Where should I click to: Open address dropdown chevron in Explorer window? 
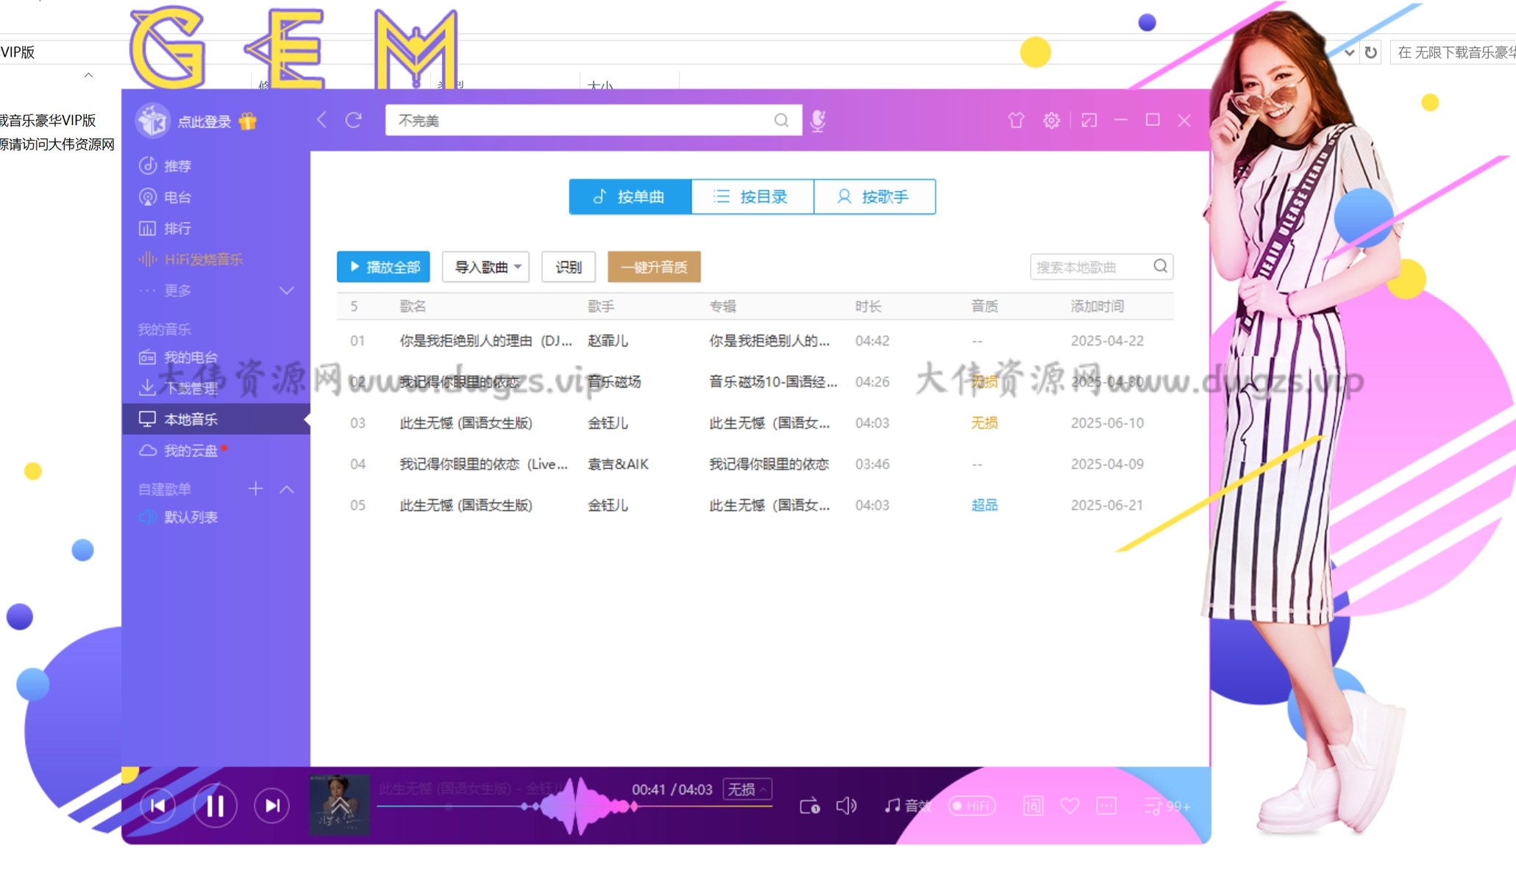[x=1349, y=52]
